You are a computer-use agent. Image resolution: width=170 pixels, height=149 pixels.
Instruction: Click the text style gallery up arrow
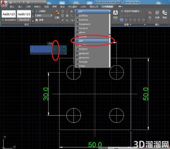(x=33, y=11)
